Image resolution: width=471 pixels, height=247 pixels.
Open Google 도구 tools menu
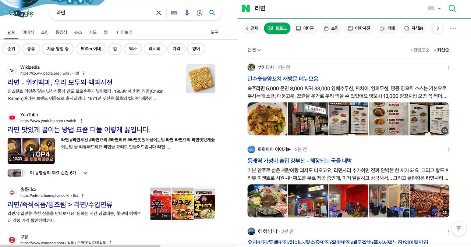point(214,32)
